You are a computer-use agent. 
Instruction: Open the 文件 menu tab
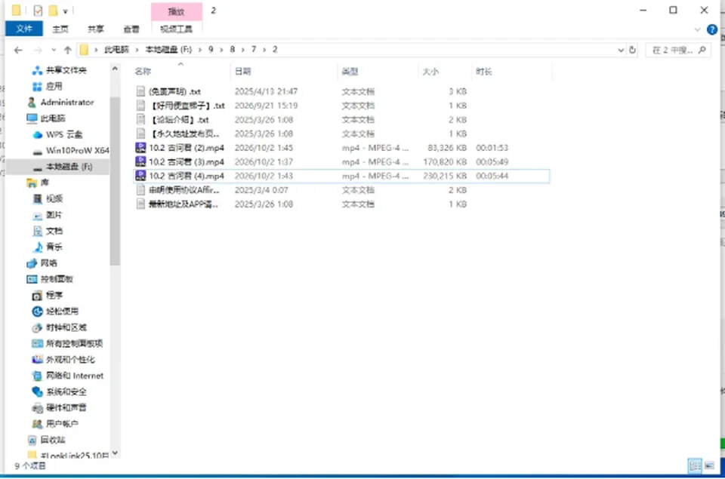pyautogui.click(x=24, y=29)
